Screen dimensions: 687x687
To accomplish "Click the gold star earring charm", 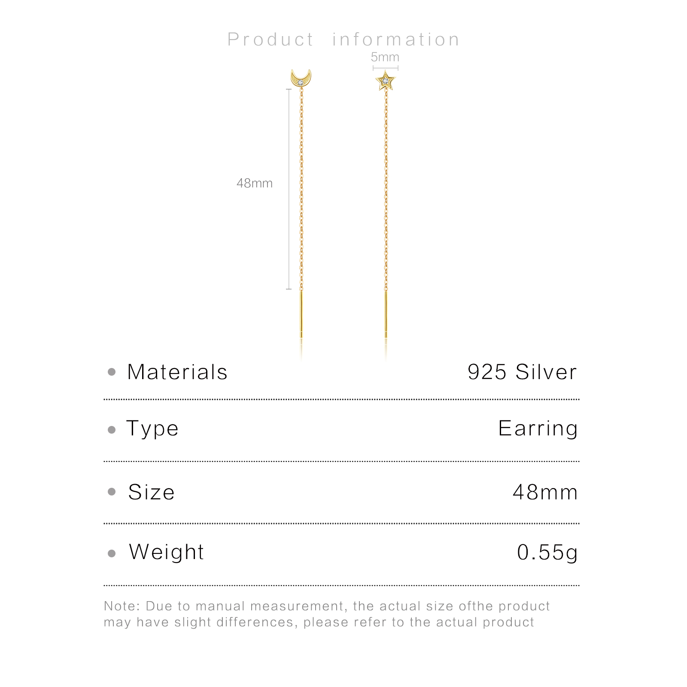I will pos(385,81).
